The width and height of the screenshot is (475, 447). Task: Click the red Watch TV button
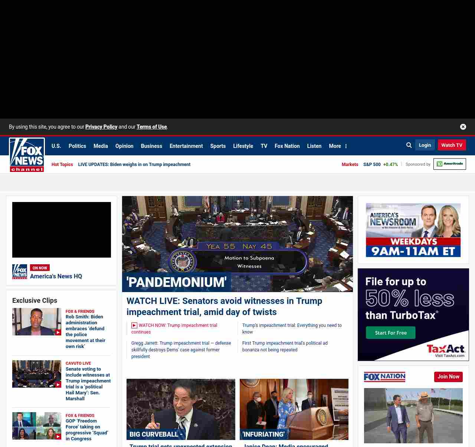[x=452, y=145]
